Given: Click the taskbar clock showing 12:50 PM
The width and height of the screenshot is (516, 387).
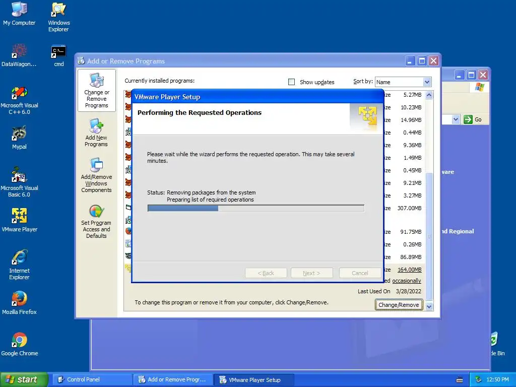Looking at the screenshot, I should click(x=497, y=379).
